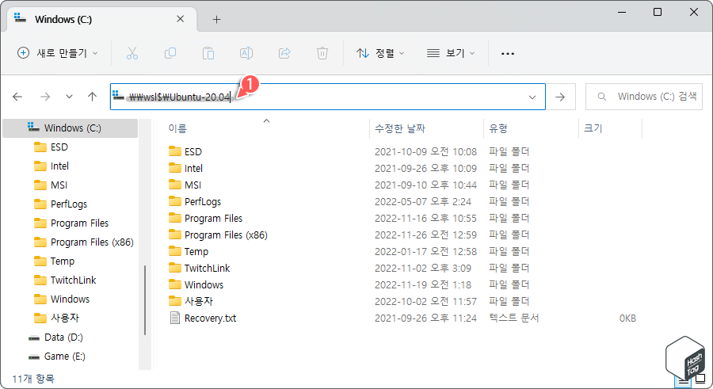Select Program Files in navigation tree
This screenshot has height=389, width=713.
pyautogui.click(x=79, y=223)
